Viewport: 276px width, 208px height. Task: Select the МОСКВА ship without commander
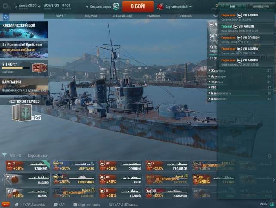(x=167, y=180)
